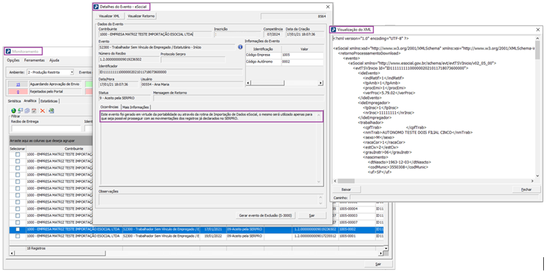
Task: Click the calendar icon in Monitoramento toolbar
Action: point(34,110)
